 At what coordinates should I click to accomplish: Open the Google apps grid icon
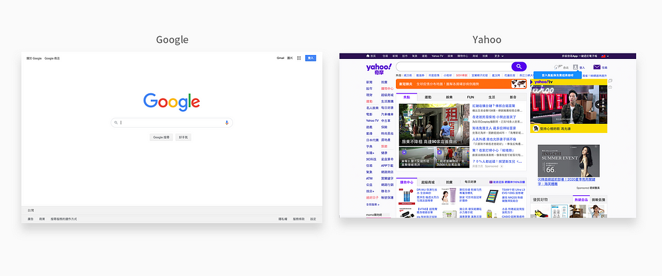pyautogui.click(x=299, y=58)
